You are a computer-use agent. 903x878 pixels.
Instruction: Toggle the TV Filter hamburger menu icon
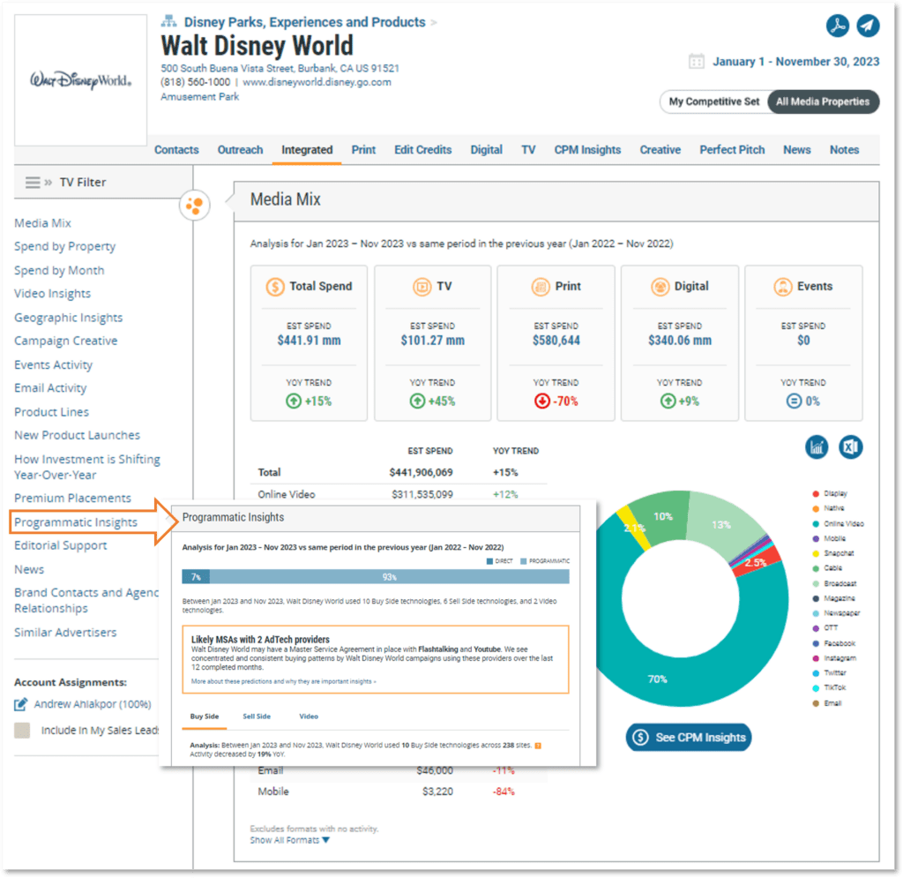pyautogui.click(x=33, y=182)
